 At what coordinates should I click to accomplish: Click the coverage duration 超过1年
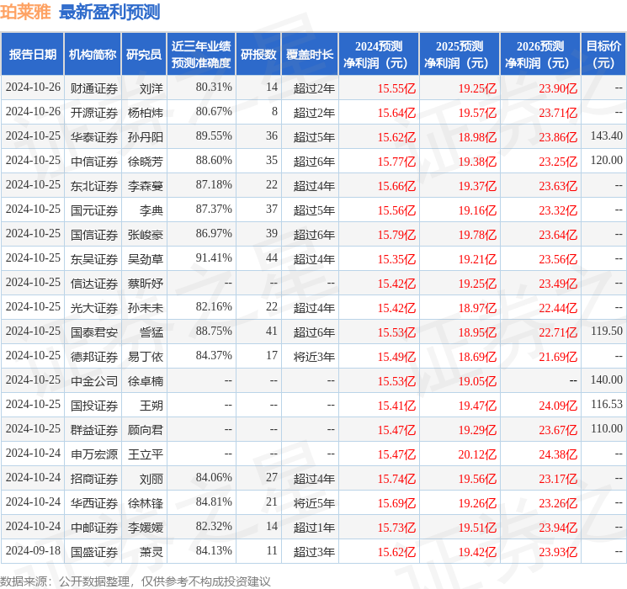point(314,528)
